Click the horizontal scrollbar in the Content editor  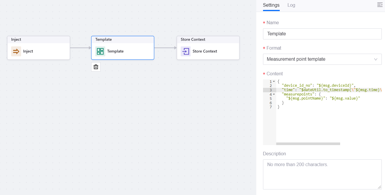308,144
